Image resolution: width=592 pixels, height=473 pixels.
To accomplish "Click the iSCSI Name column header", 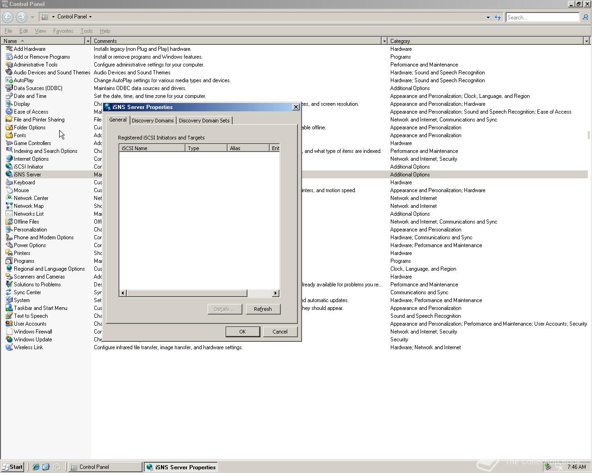I will pyautogui.click(x=152, y=148).
